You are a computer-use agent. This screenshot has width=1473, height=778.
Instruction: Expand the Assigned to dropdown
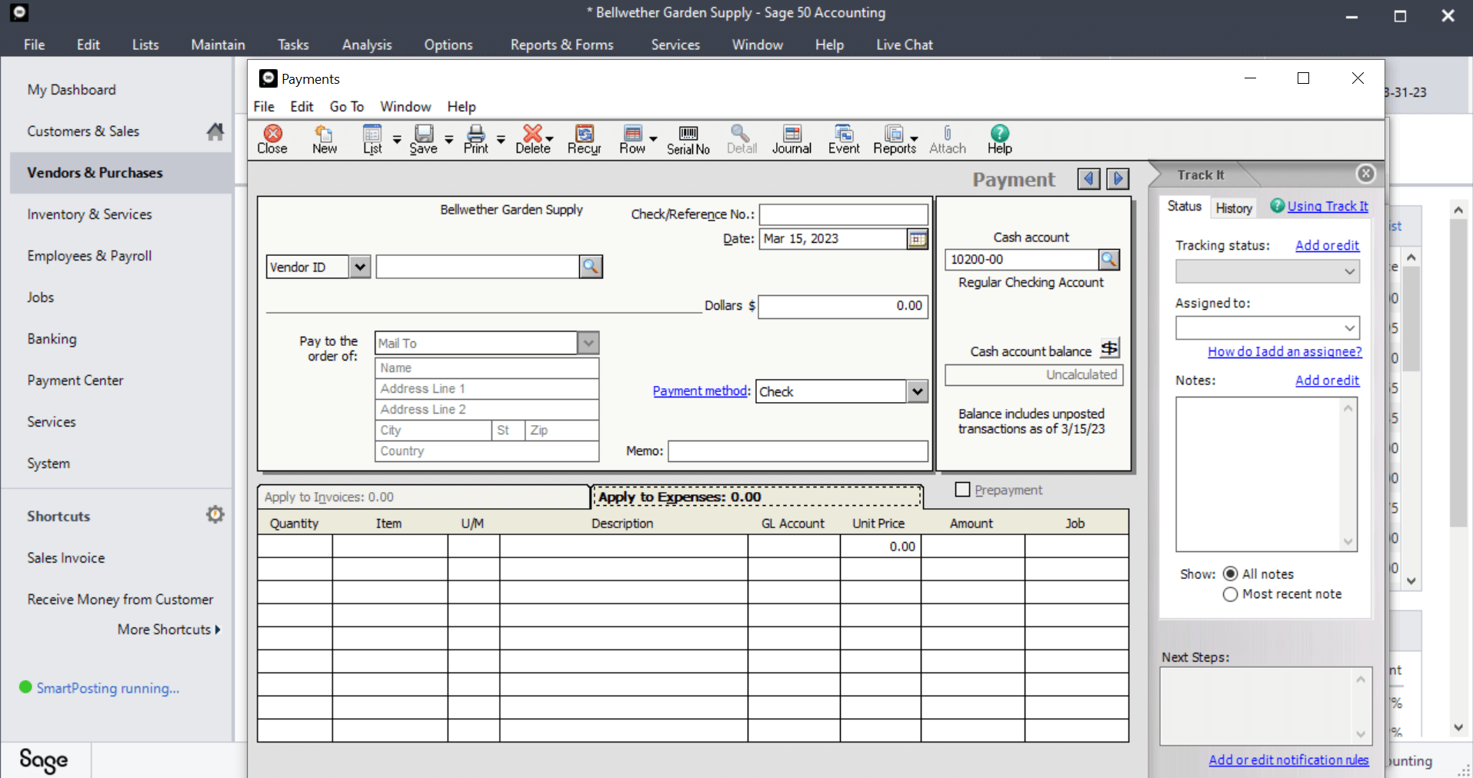click(1267, 328)
